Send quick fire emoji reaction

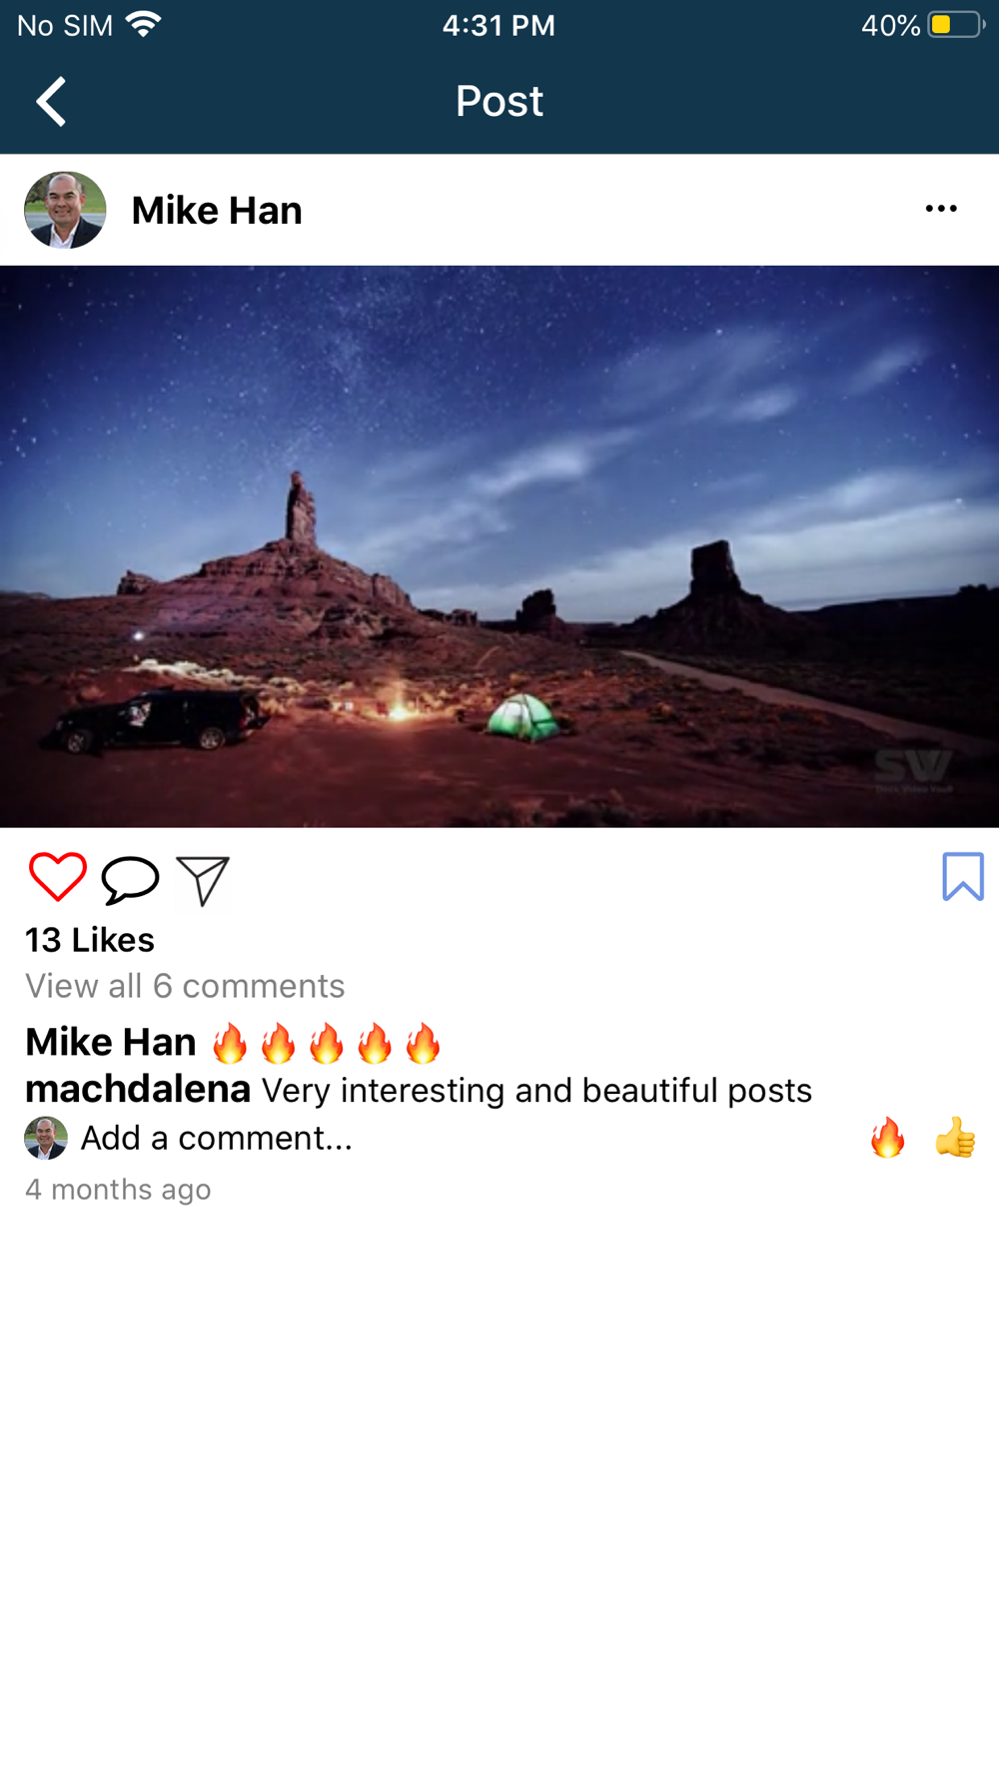tap(887, 1138)
